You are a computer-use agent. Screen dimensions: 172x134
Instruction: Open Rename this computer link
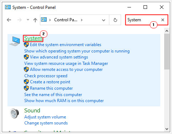[x=51, y=88]
